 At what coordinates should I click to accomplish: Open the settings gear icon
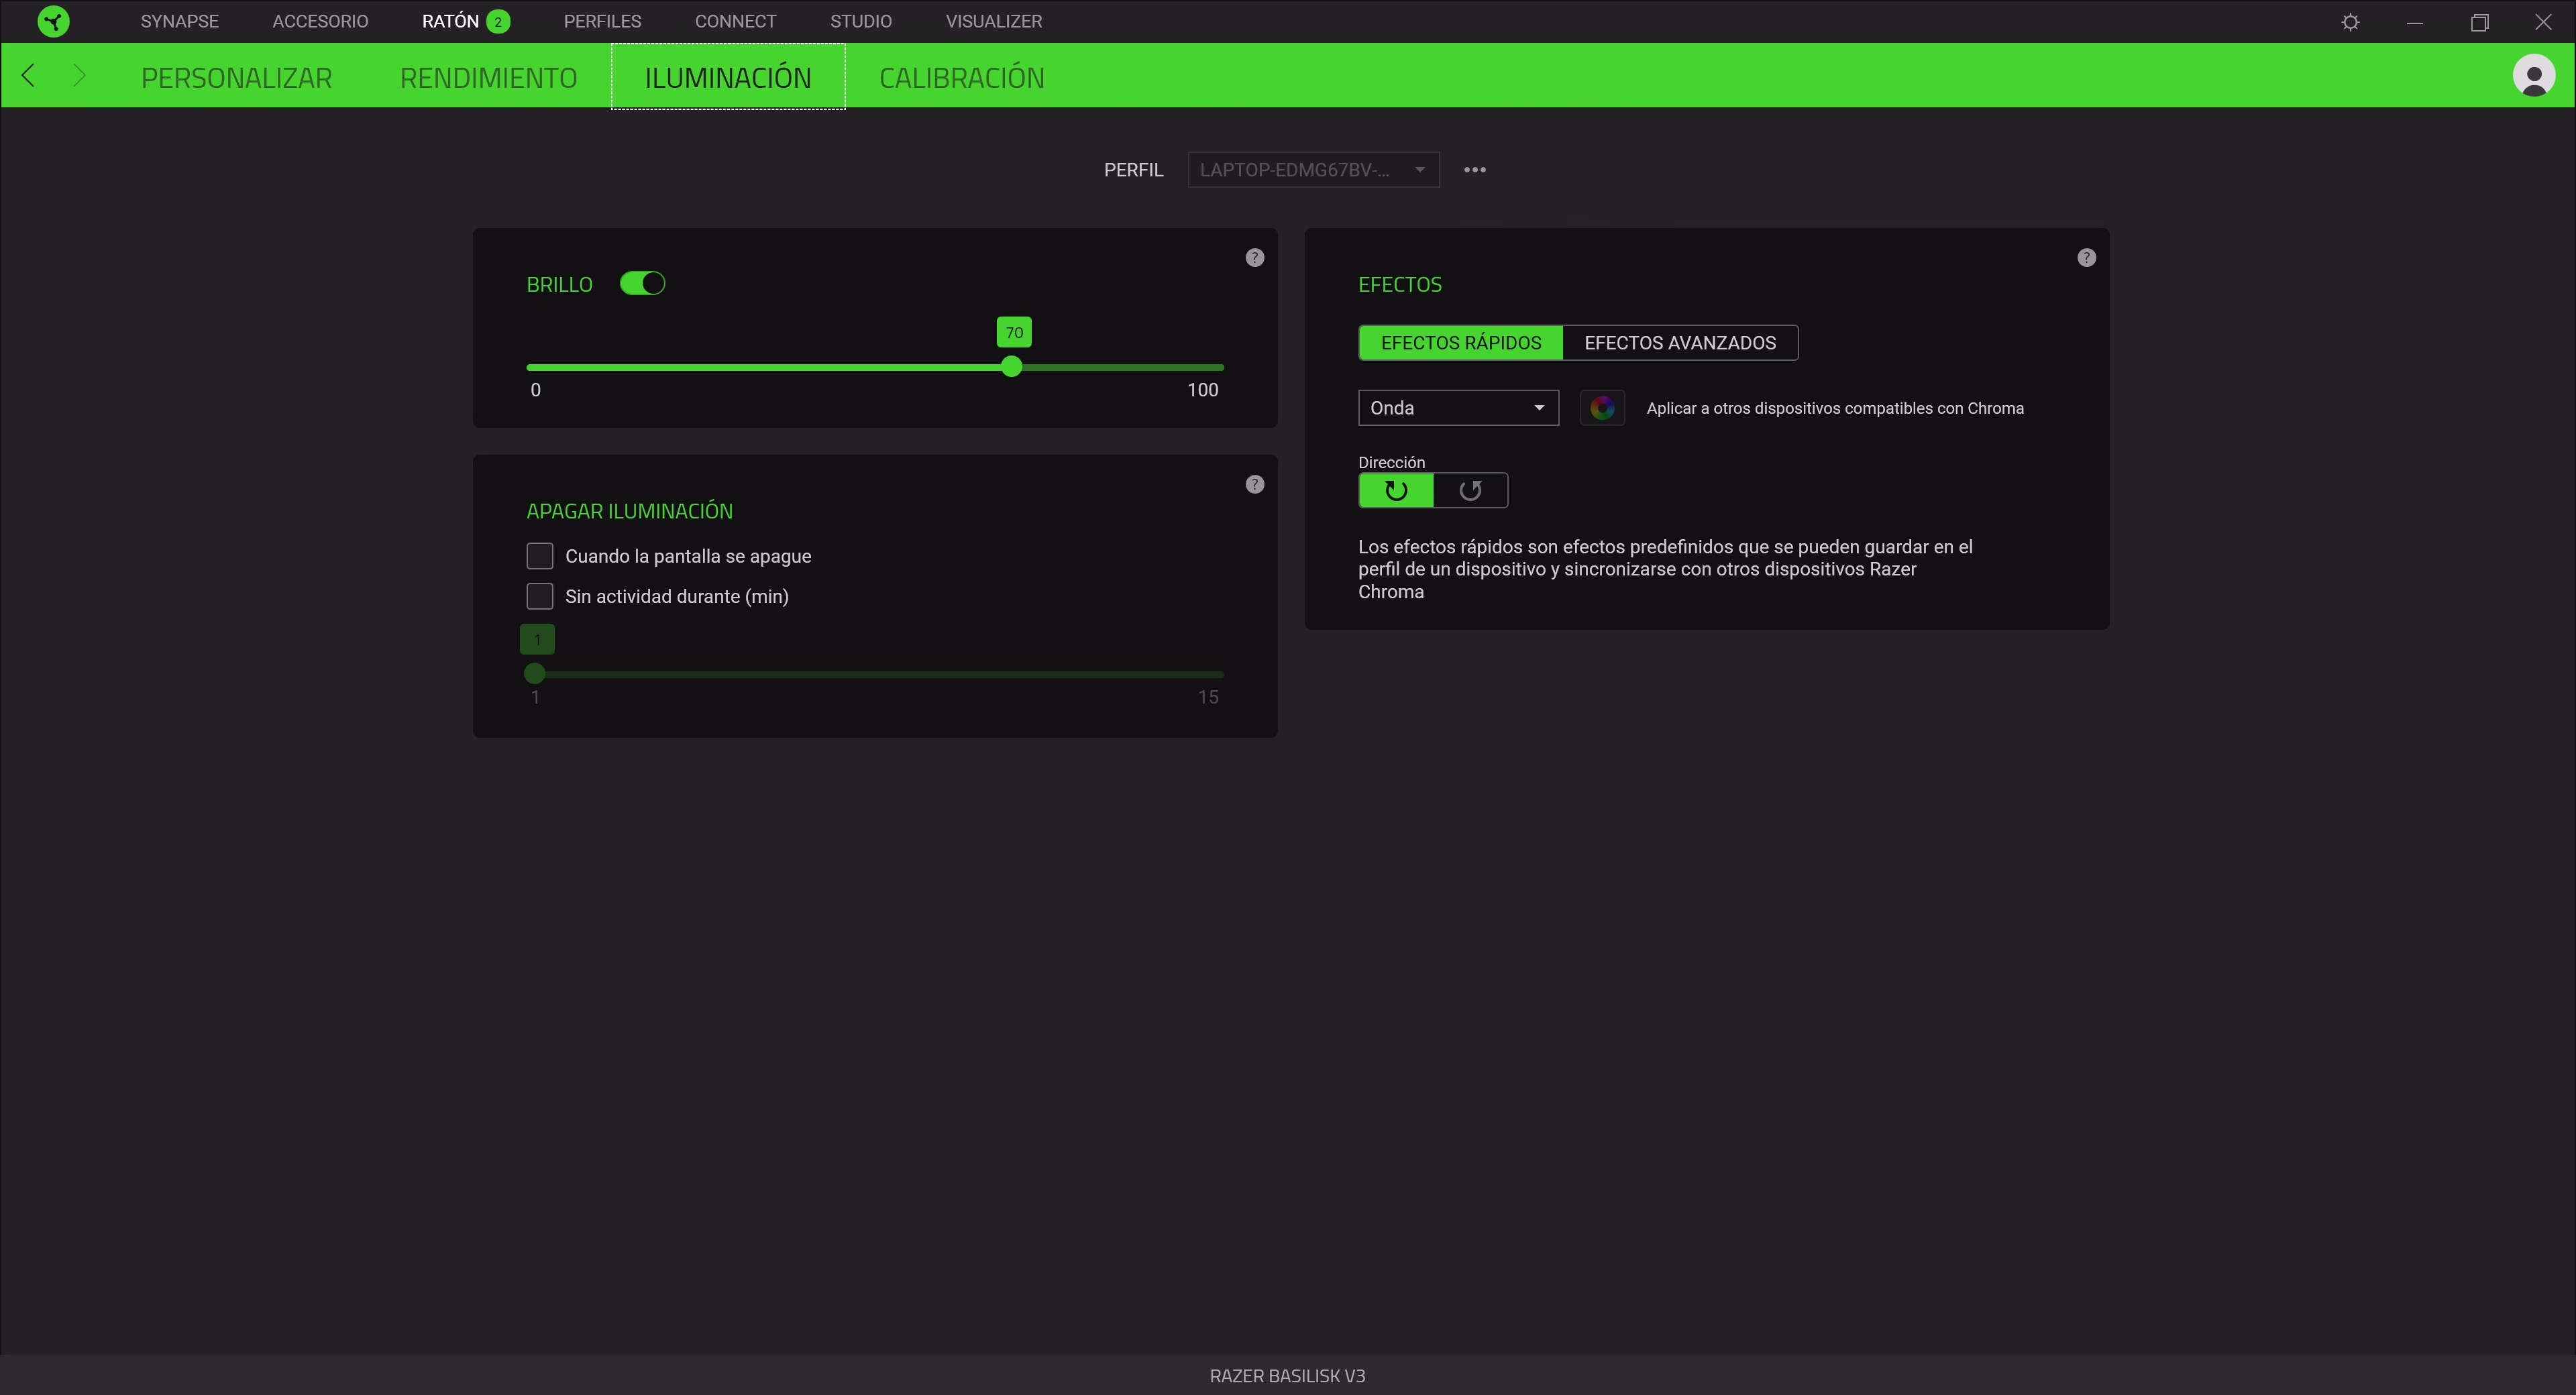coord(2350,22)
